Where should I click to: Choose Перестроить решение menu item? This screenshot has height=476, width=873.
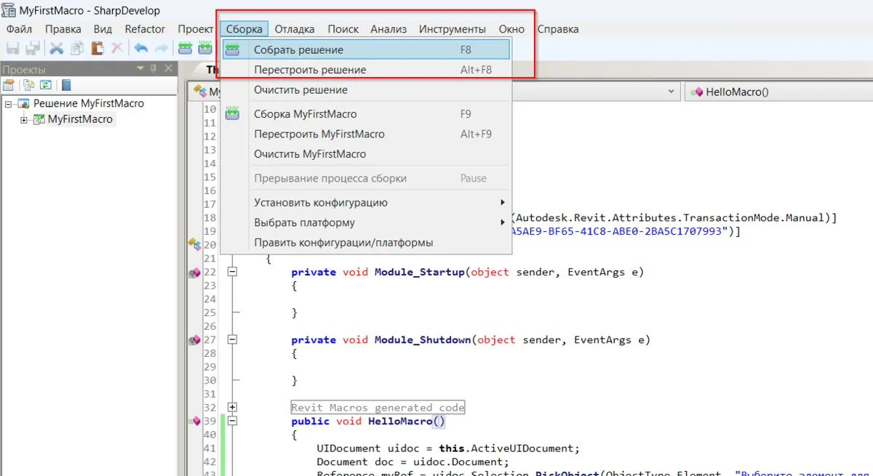(x=366, y=70)
